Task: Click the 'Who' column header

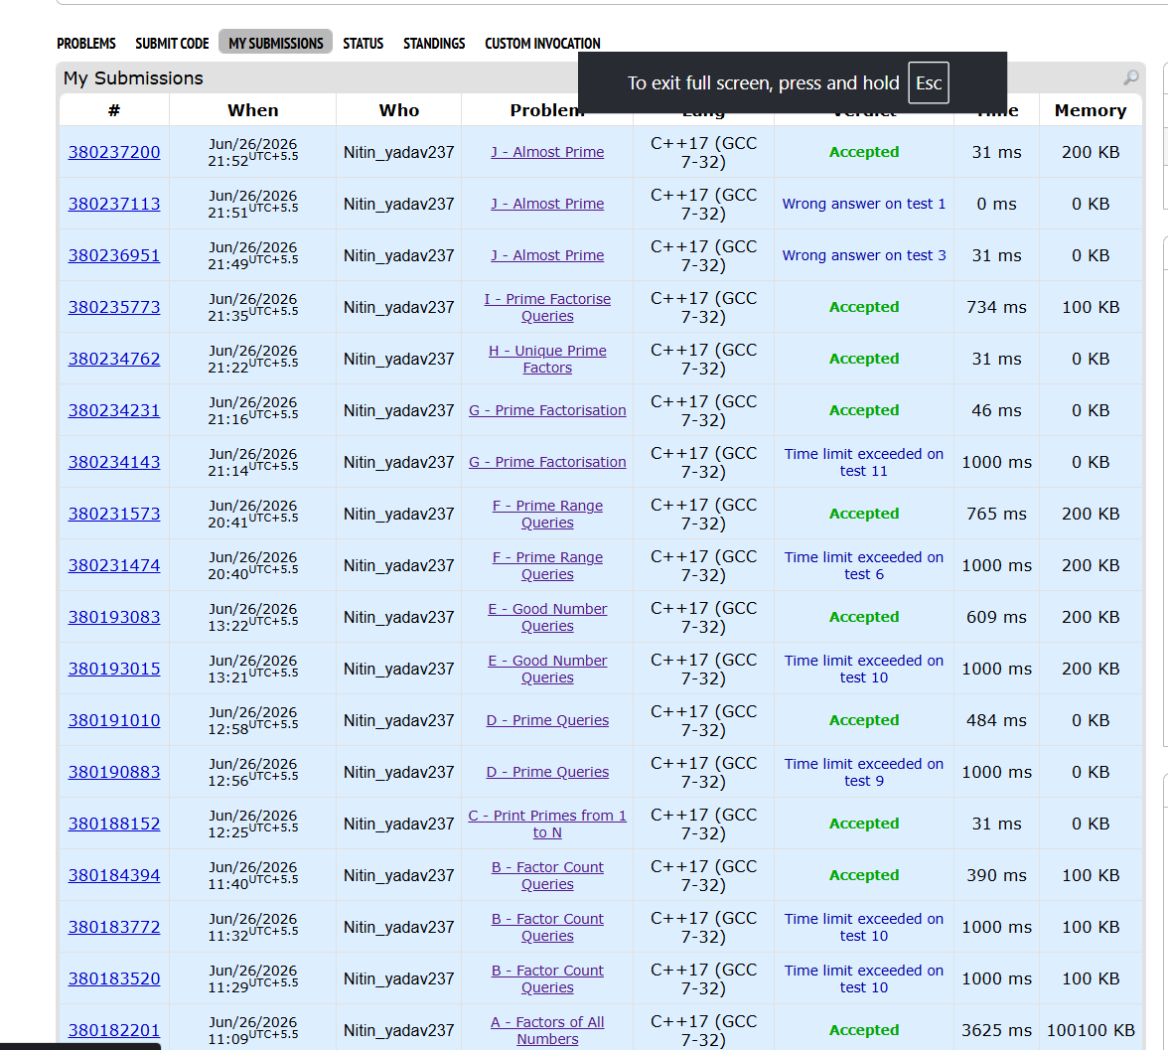Action: pyautogui.click(x=399, y=110)
